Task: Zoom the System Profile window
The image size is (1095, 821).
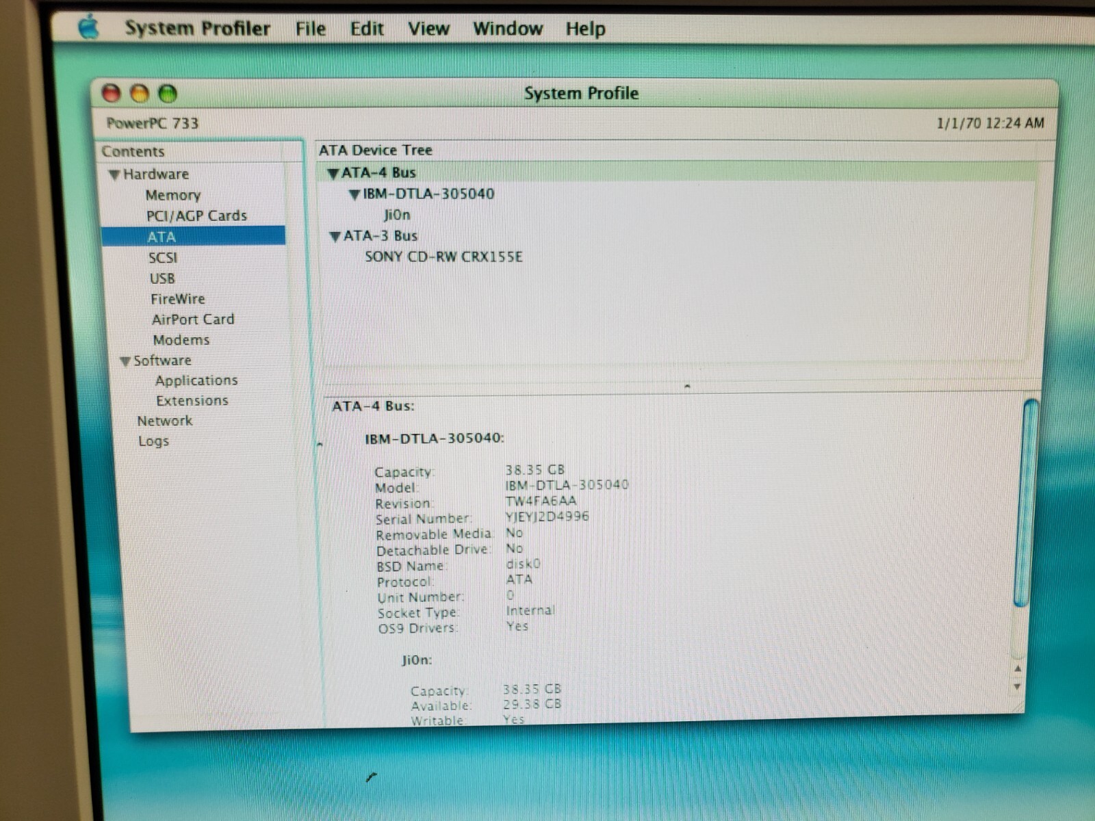Action: pos(168,93)
